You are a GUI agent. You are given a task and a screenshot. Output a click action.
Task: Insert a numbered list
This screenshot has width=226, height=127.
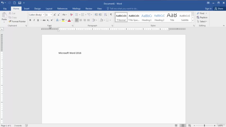[83, 15]
